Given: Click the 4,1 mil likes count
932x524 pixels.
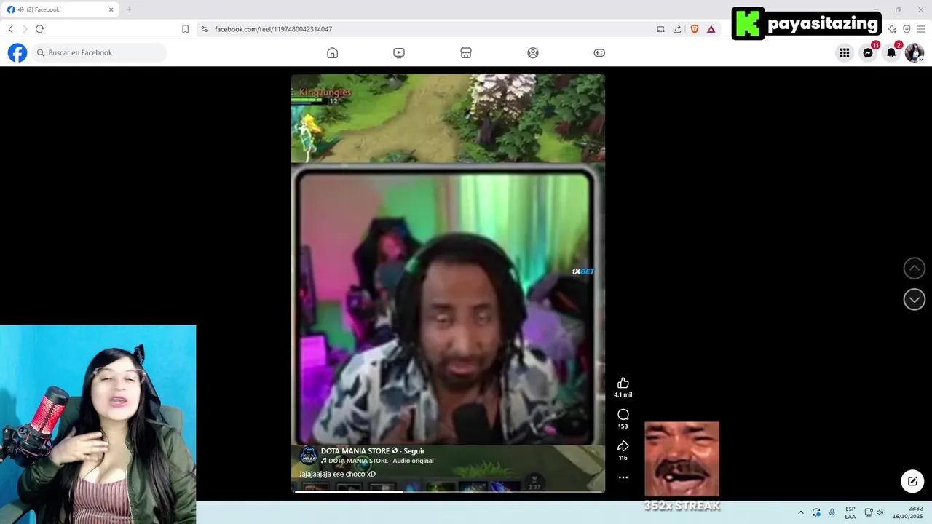Looking at the screenshot, I should click(x=623, y=394).
